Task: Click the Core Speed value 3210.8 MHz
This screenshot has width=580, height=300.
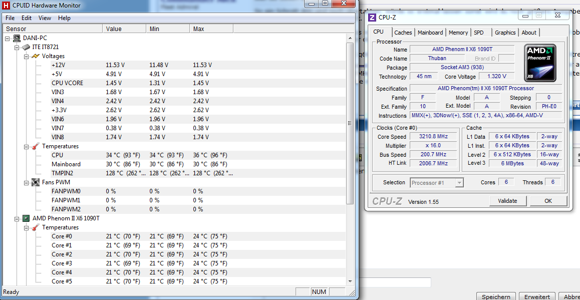Action: pos(433,137)
